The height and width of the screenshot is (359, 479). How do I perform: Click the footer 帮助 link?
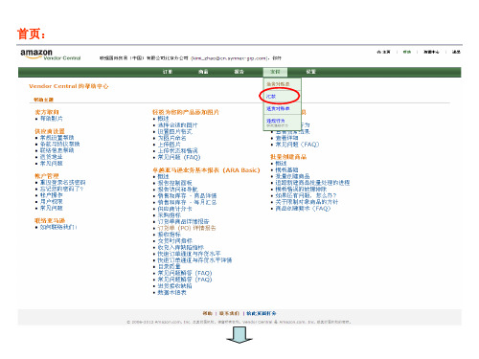click(207, 313)
